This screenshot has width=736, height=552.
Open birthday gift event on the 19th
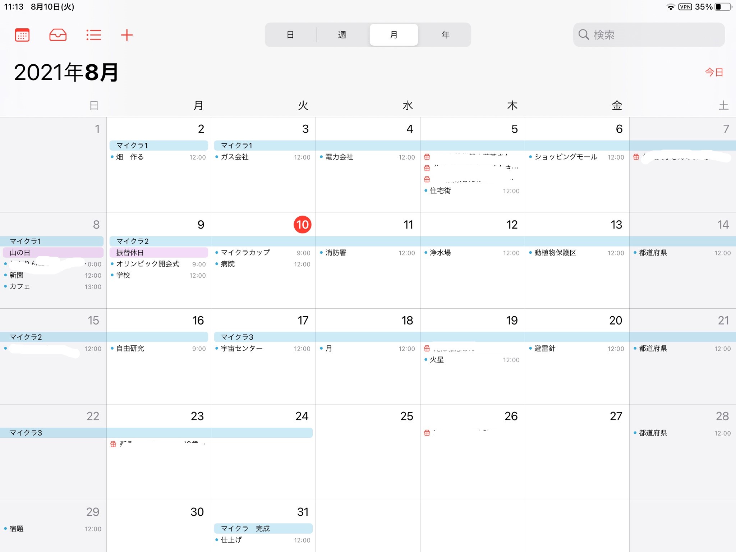pos(472,348)
